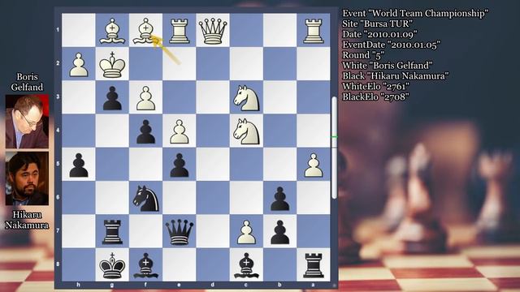Screen dimensions: 520x292
Task: Select the white knight on c4
Action: [246, 131]
